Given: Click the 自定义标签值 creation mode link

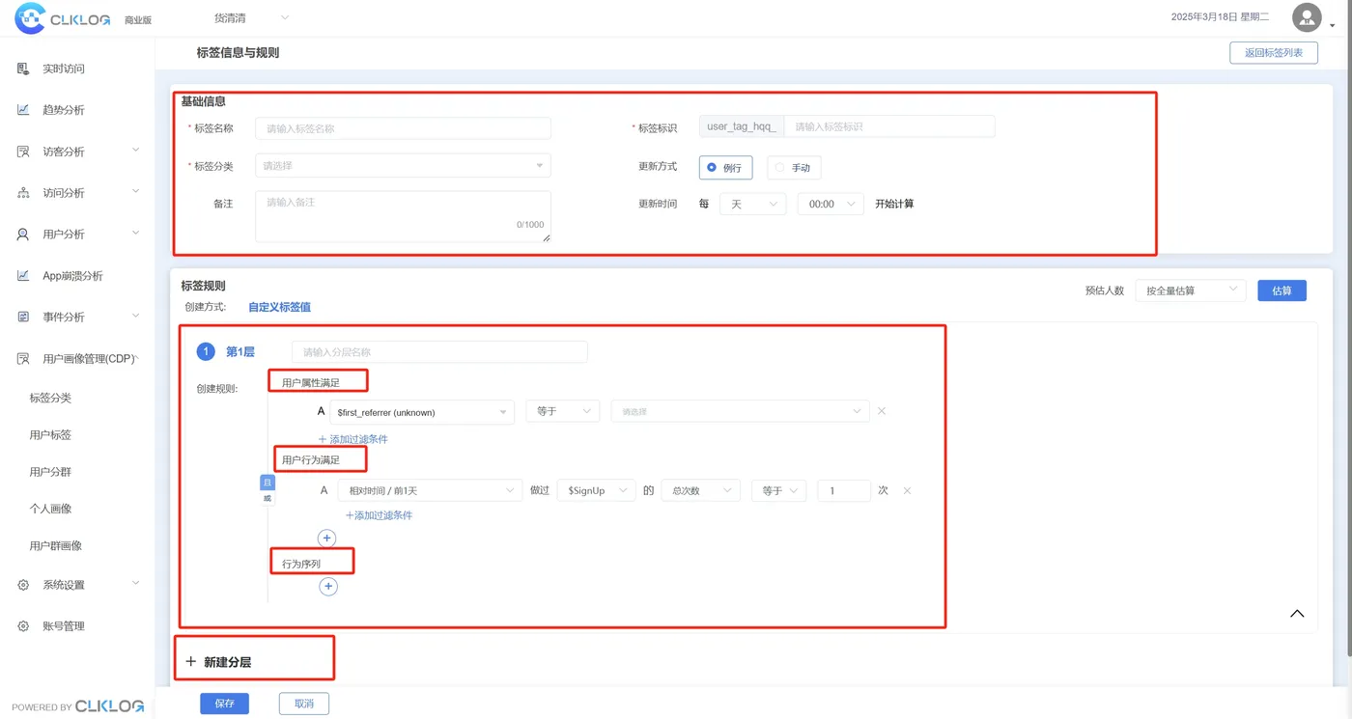Looking at the screenshot, I should pos(279,307).
